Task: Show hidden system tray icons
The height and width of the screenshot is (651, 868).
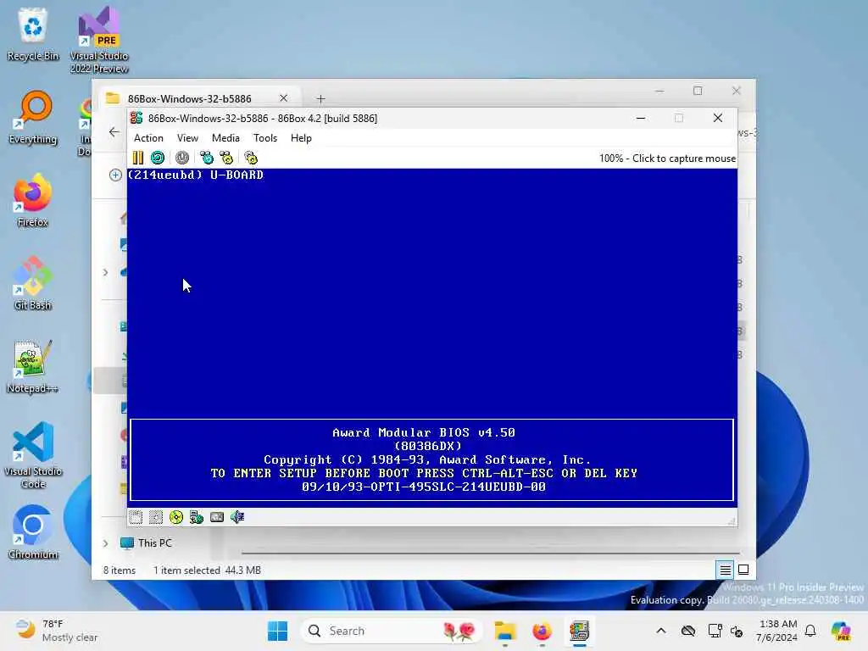Action: (x=661, y=631)
